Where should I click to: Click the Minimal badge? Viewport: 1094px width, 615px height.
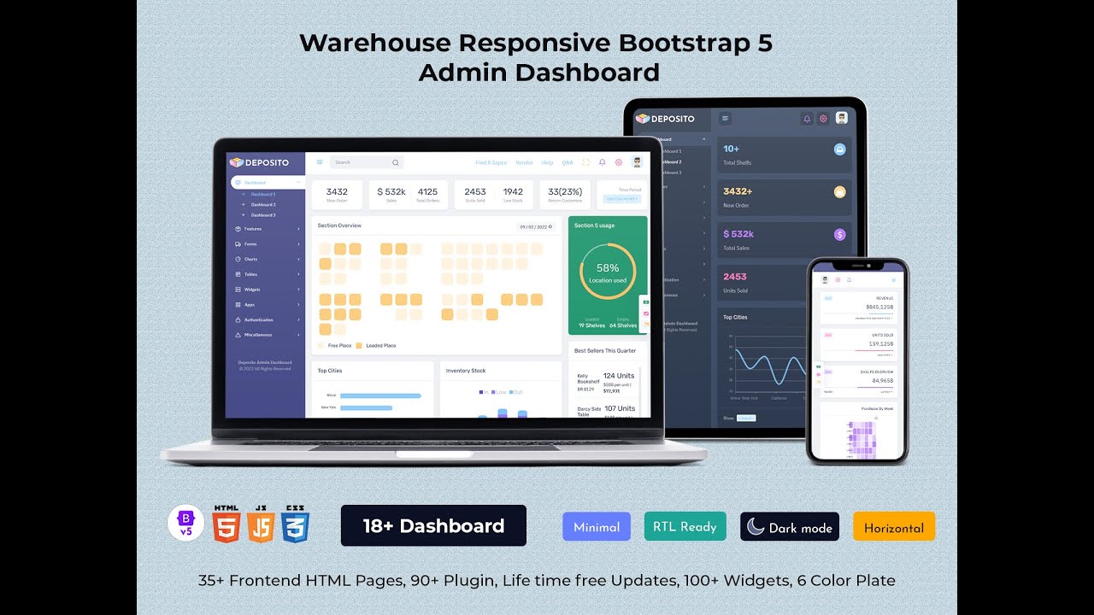(597, 526)
